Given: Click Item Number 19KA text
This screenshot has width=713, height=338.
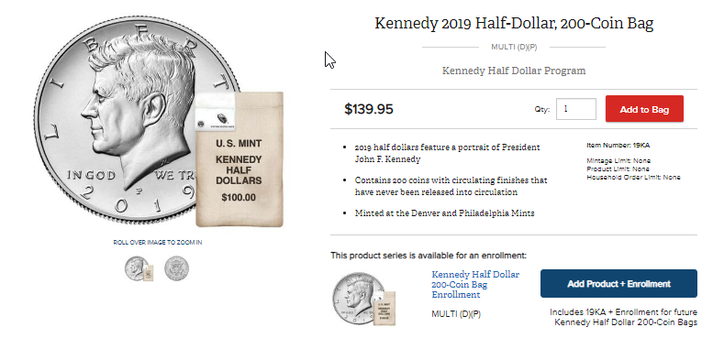Looking at the screenshot, I should click(618, 146).
